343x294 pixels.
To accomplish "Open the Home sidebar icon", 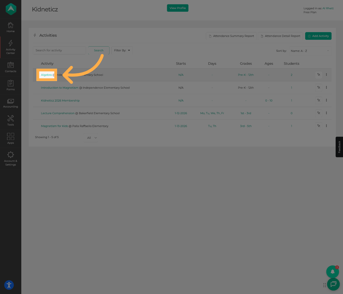I will (x=11, y=27).
